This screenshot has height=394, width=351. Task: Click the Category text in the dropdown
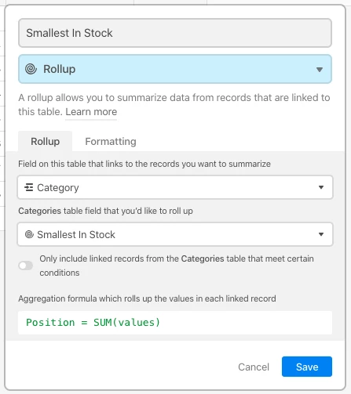pos(58,187)
